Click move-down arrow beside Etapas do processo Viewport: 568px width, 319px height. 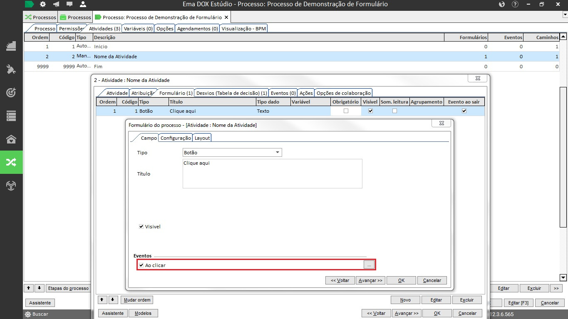tap(39, 288)
